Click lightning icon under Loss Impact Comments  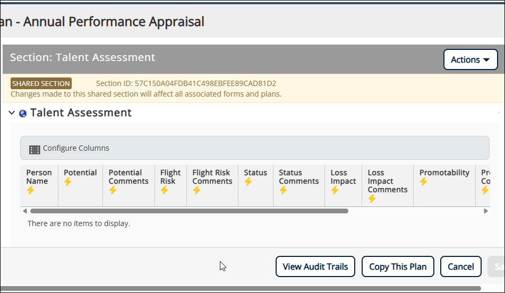372,199
